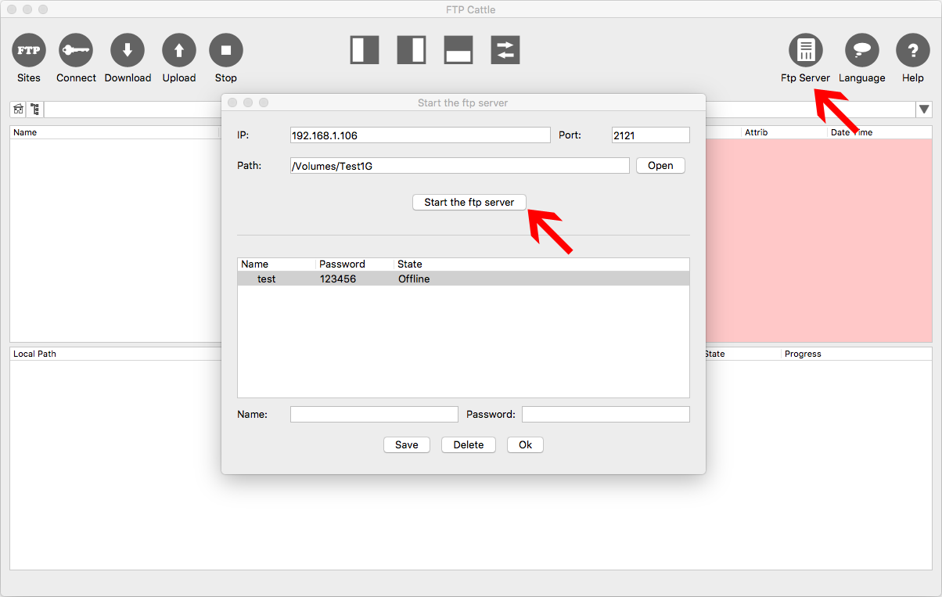The width and height of the screenshot is (942, 597).
Task: Click Start the ftp server button
Action: pos(469,202)
